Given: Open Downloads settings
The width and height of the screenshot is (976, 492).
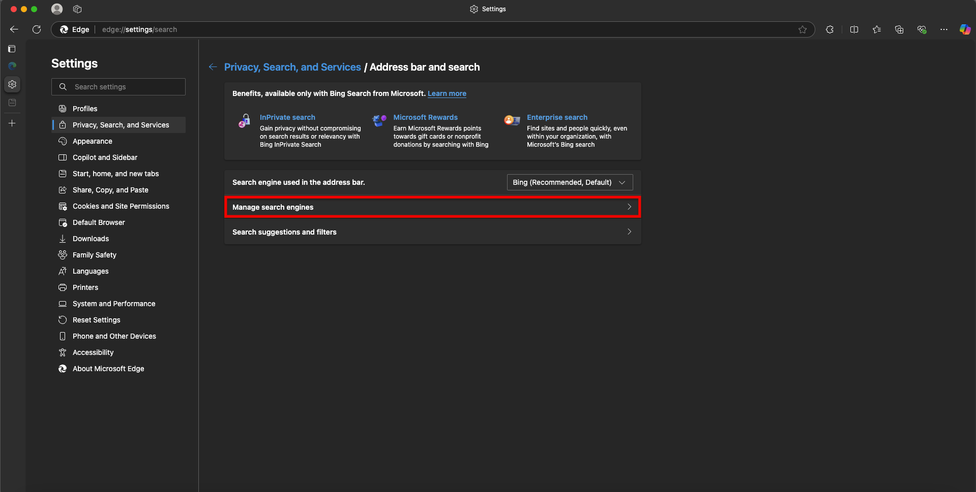Looking at the screenshot, I should click(x=119, y=239).
